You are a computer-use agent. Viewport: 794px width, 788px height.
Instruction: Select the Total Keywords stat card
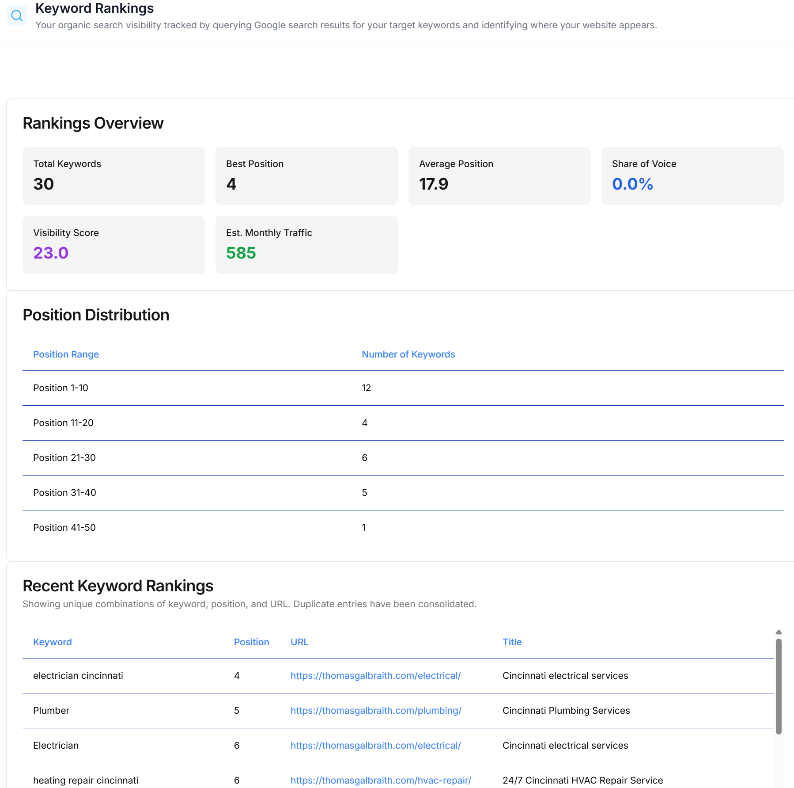[x=113, y=175]
